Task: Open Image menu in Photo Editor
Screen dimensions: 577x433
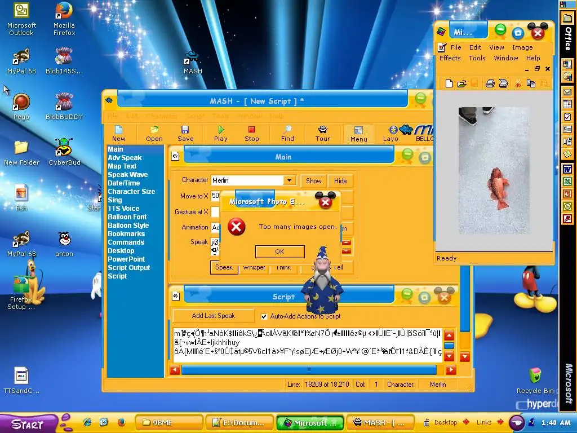Action: 522,47
